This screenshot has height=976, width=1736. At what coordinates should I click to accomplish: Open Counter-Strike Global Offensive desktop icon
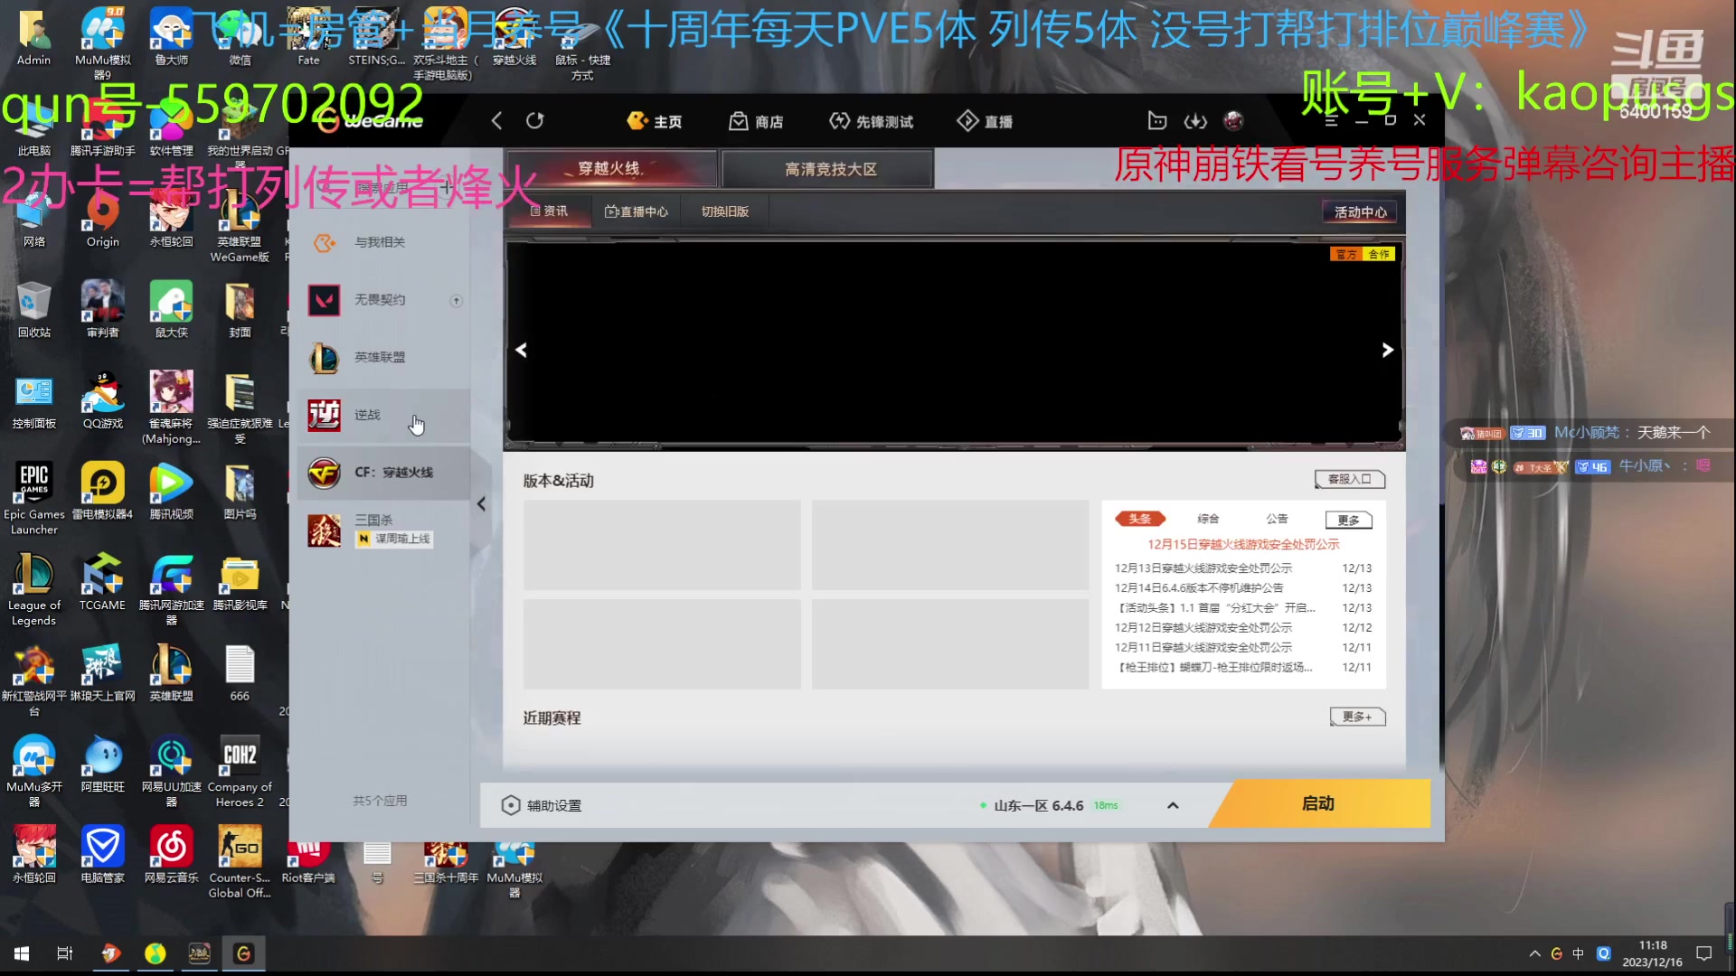(x=240, y=861)
